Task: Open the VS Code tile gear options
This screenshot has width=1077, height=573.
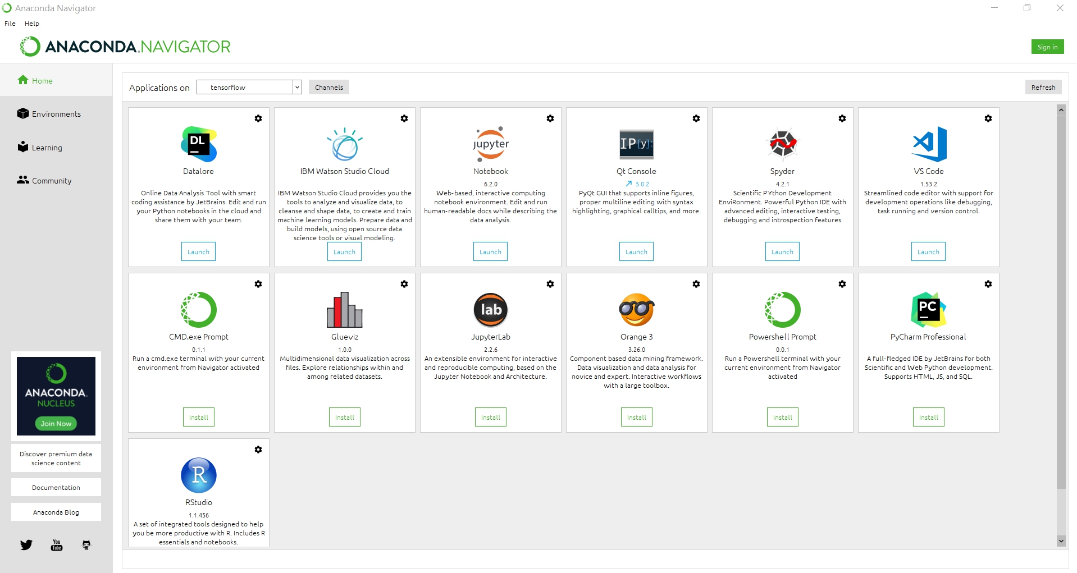Action: [988, 118]
